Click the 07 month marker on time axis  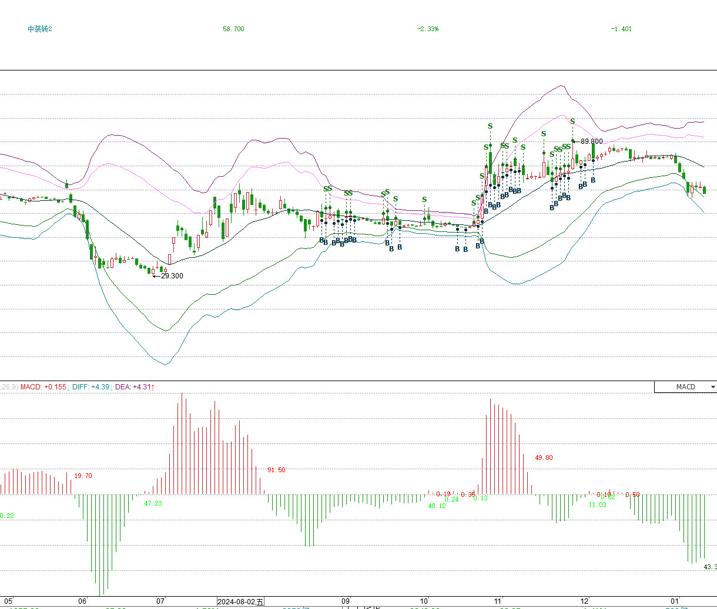tap(160, 601)
